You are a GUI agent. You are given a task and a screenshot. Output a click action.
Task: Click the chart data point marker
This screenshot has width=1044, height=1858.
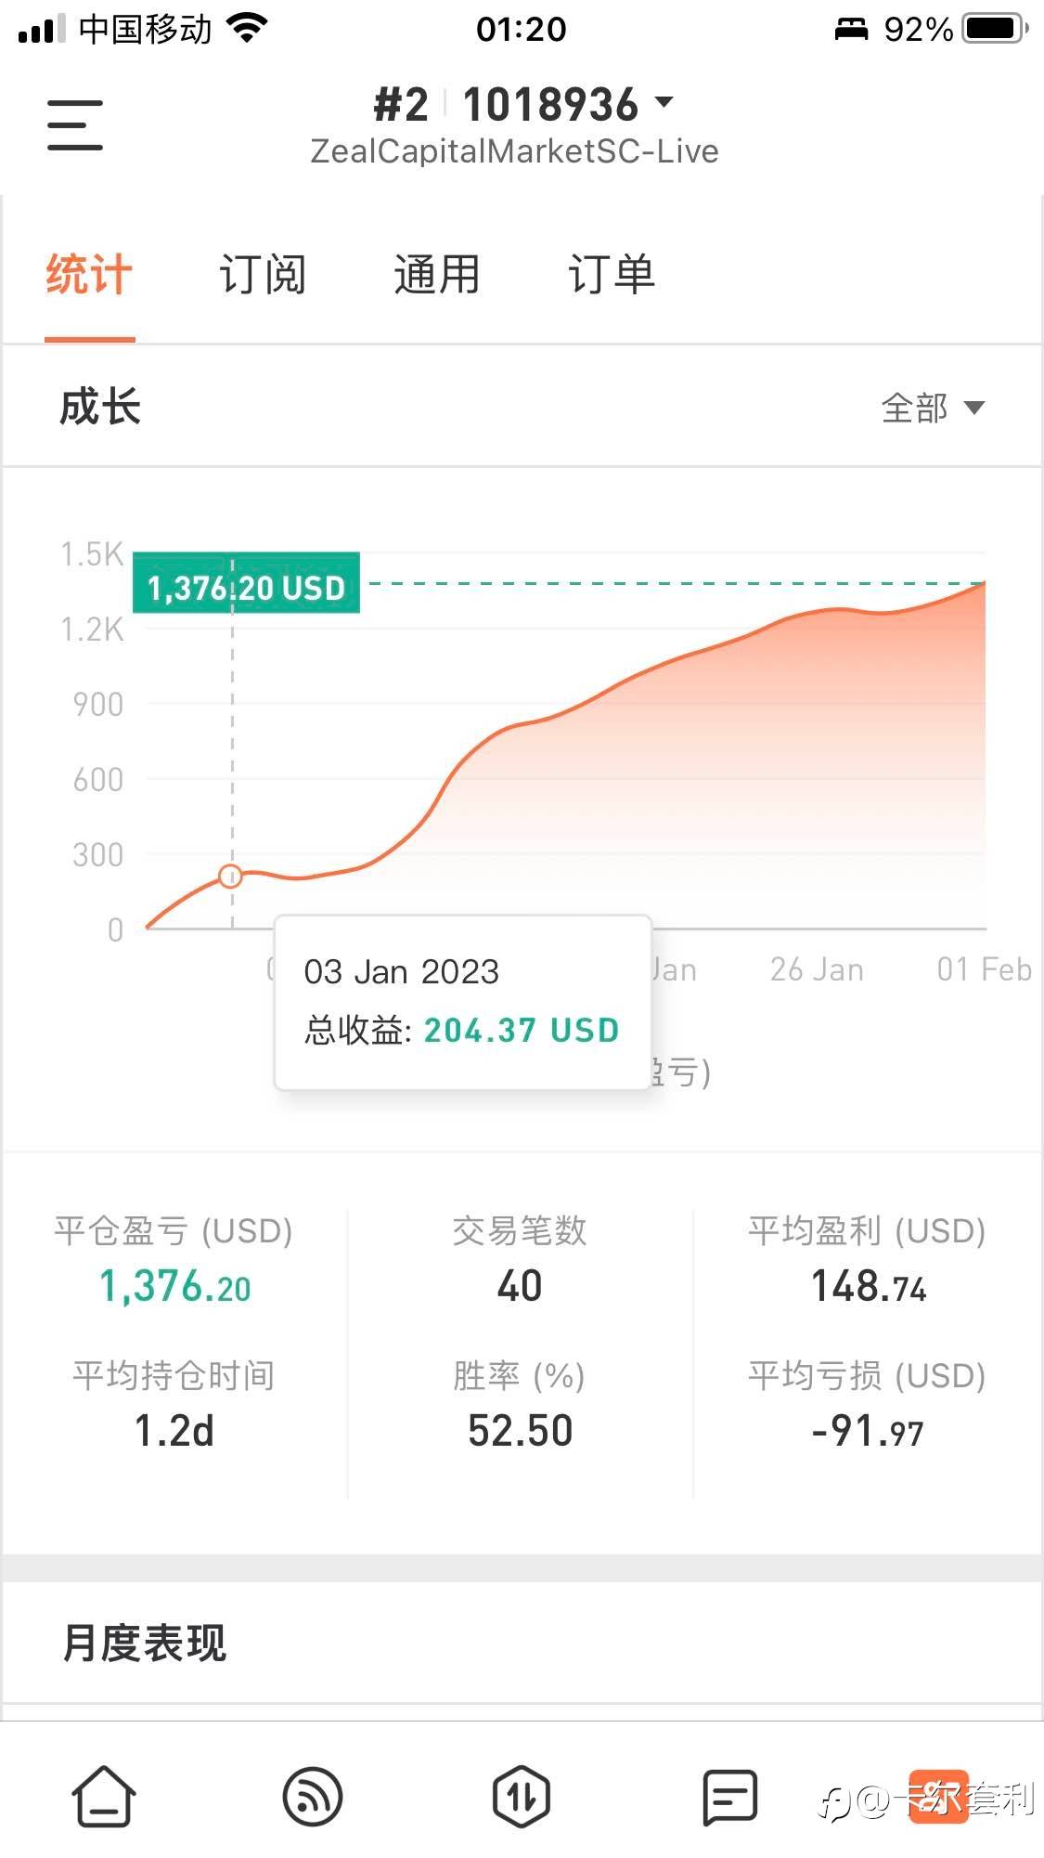(231, 876)
